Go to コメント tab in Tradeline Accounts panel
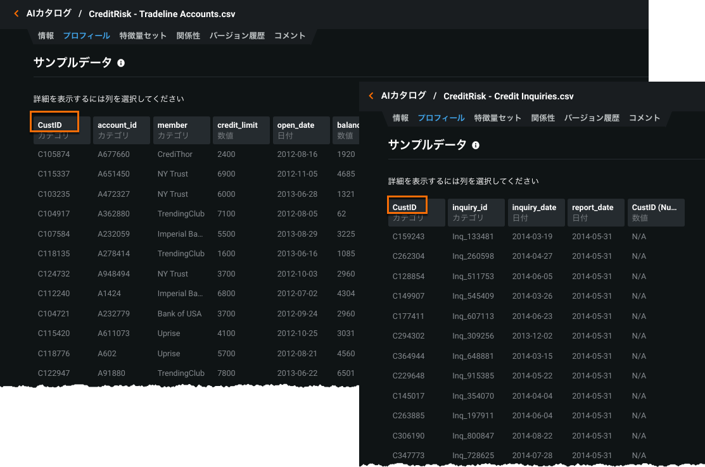This screenshot has width=705, height=467. [x=290, y=36]
